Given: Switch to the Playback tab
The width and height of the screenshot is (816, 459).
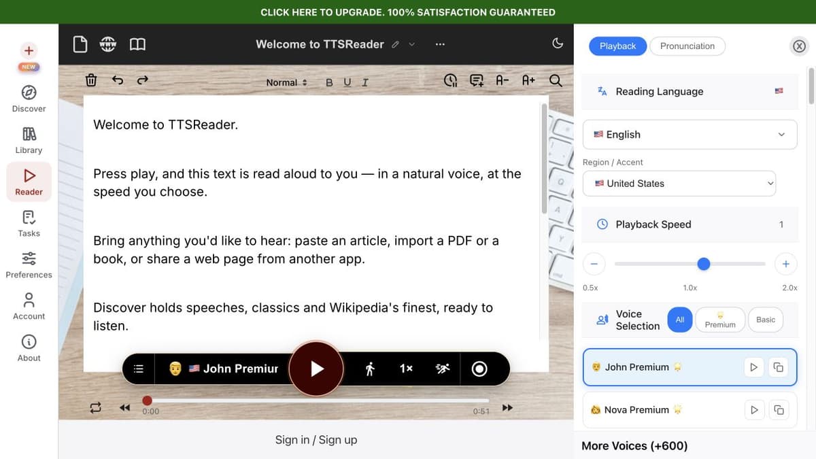Looking at the screenshot, I should (617, 46).
